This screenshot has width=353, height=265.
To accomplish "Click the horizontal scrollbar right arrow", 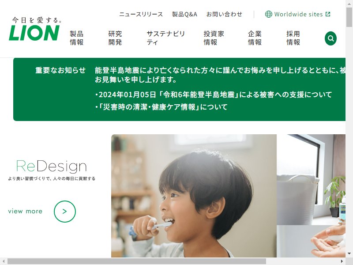I will 342,261.
